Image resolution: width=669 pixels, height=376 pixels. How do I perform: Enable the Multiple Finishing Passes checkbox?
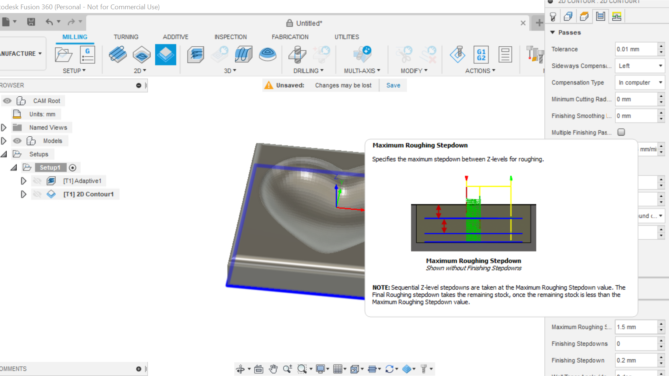pyautogui.click(x=621, y=132)
